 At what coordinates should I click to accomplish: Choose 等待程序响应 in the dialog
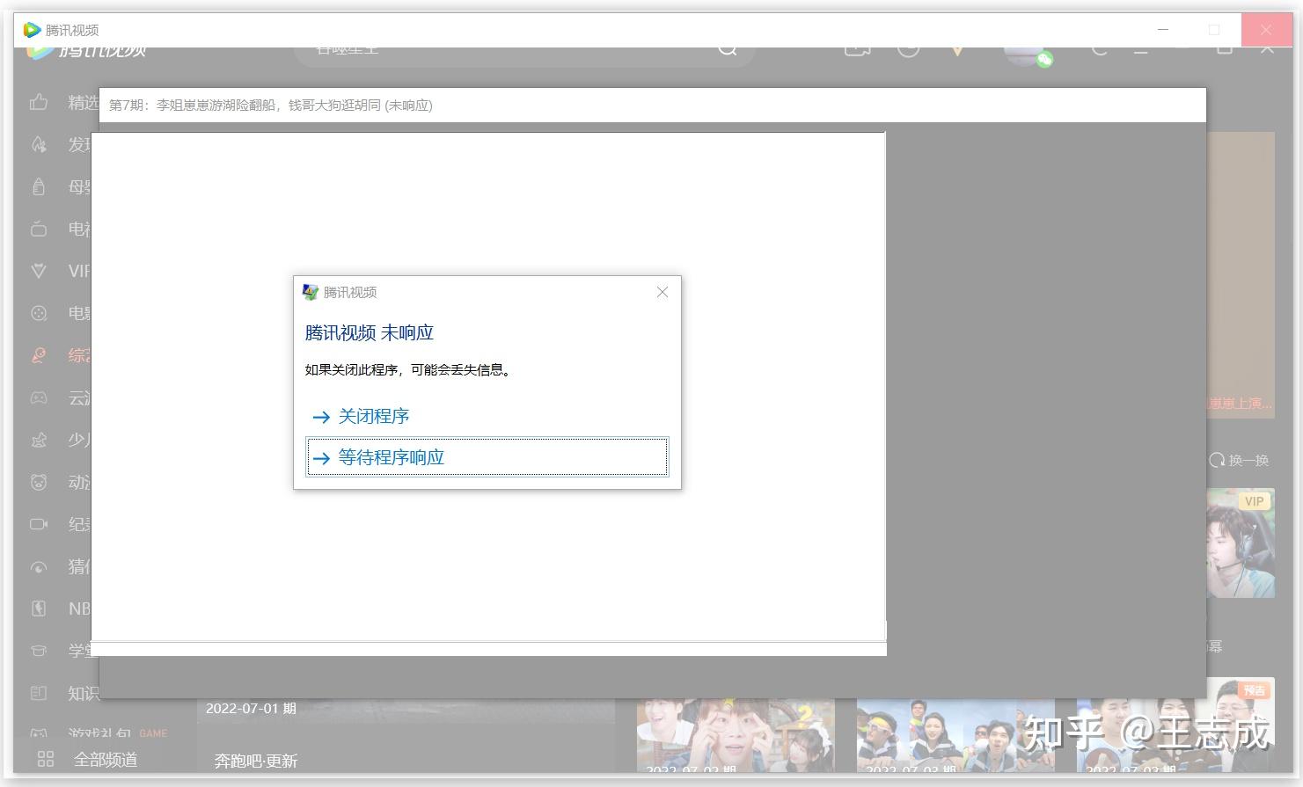coord(487,457)
